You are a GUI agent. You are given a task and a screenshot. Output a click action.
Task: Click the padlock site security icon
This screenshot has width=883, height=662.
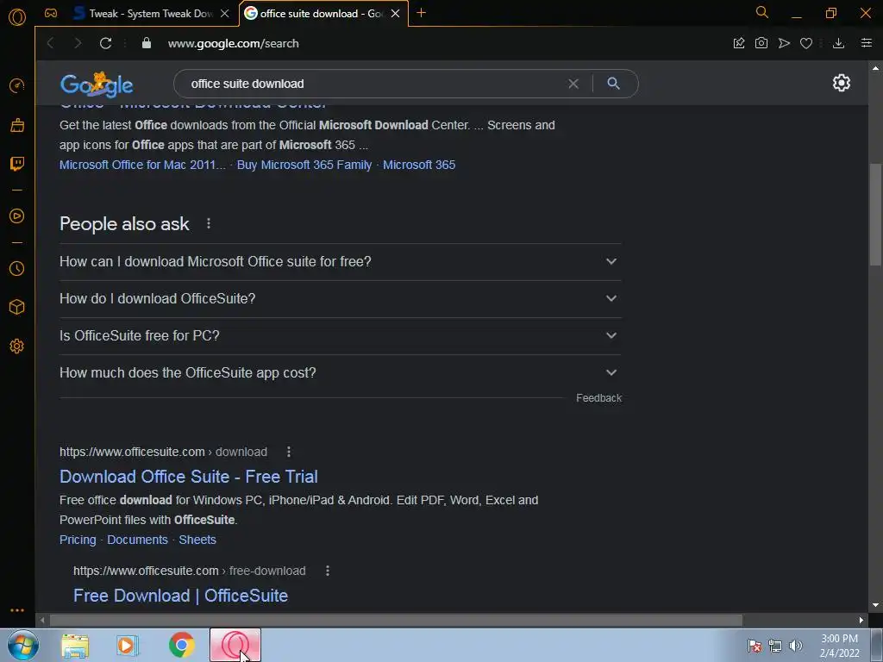pyautogui.click(x=147, y=43)
